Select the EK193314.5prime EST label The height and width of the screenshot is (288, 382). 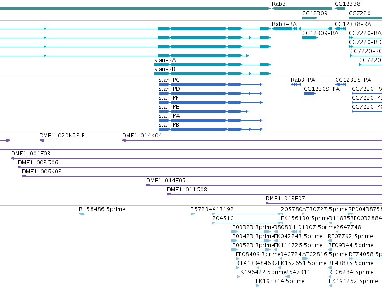click(x=280, y=282)
